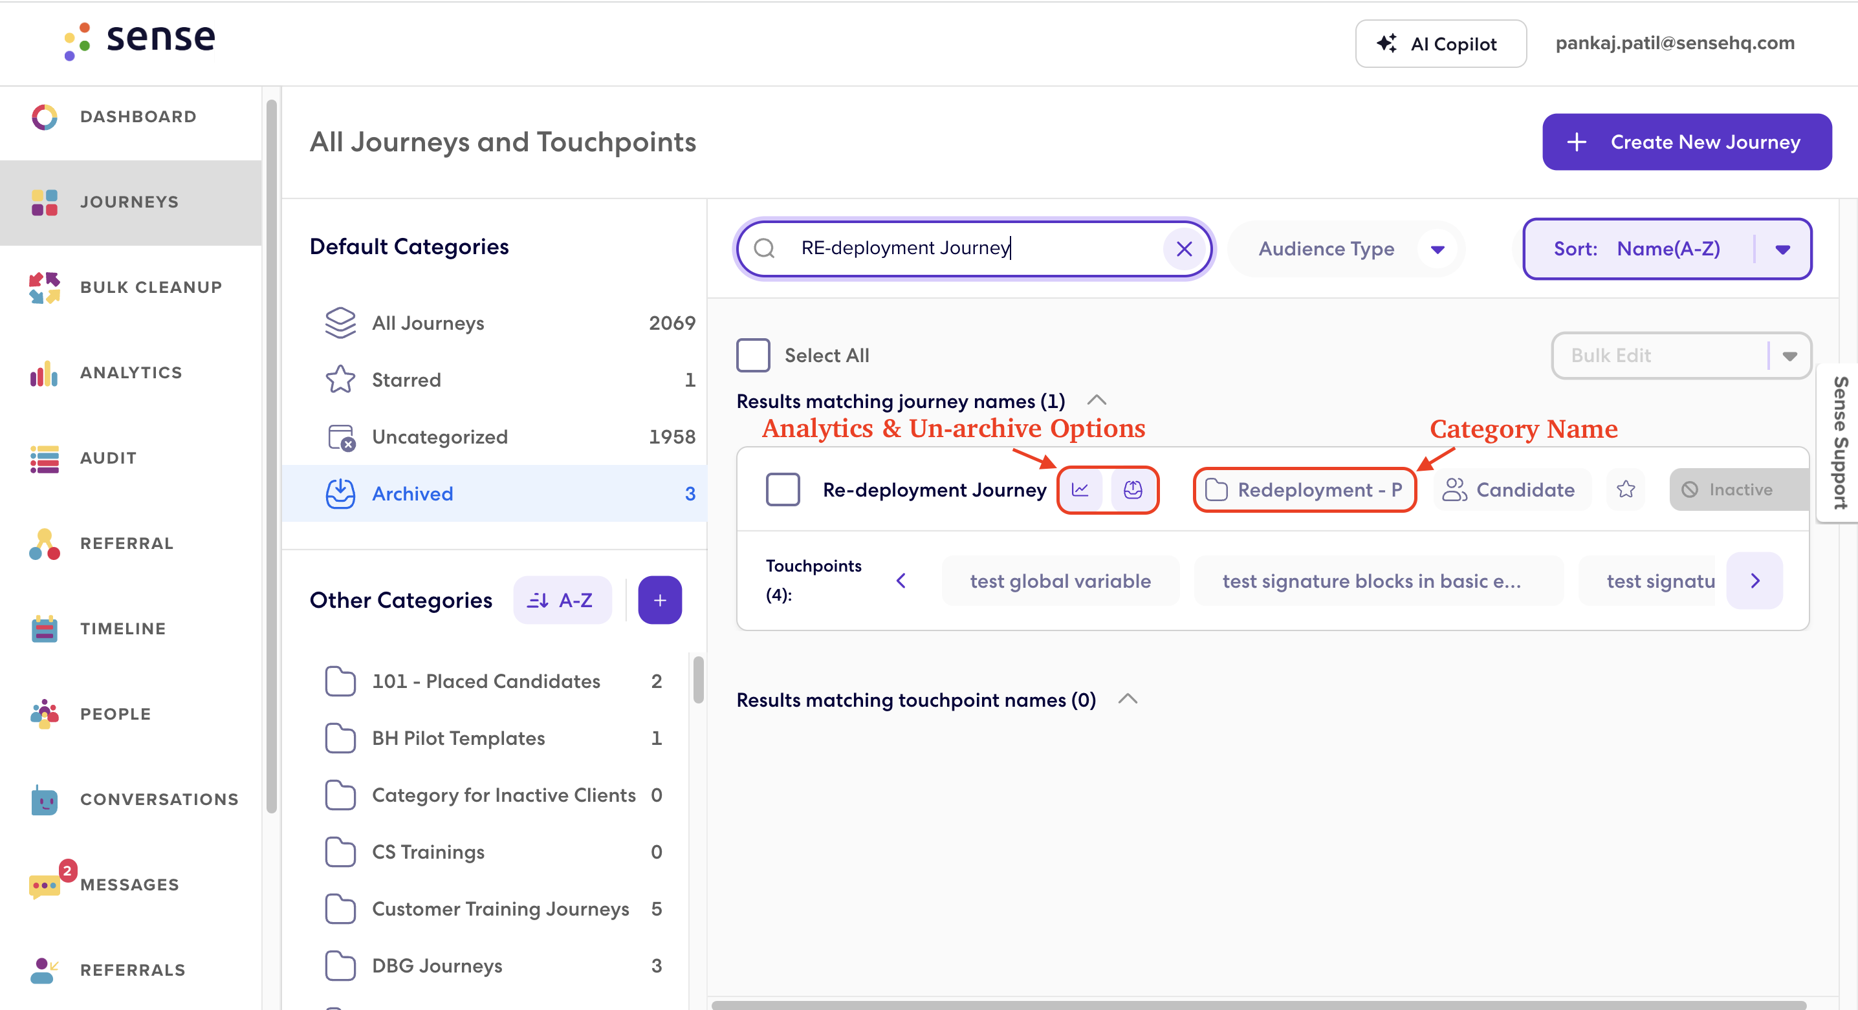Image resolution: width=1858 pixels, height=1010 pixels.
Task: Click the Archived inbox icon
Action: [340, 494]
